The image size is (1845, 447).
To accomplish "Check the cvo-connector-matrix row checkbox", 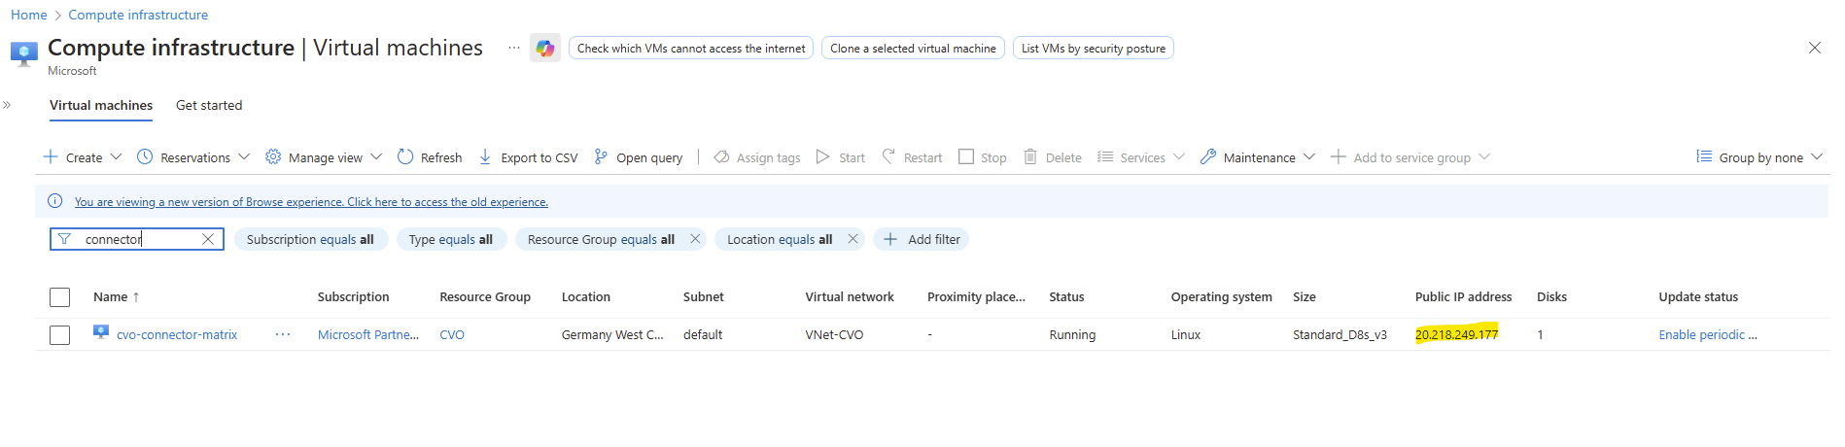I will click(59, 335).
